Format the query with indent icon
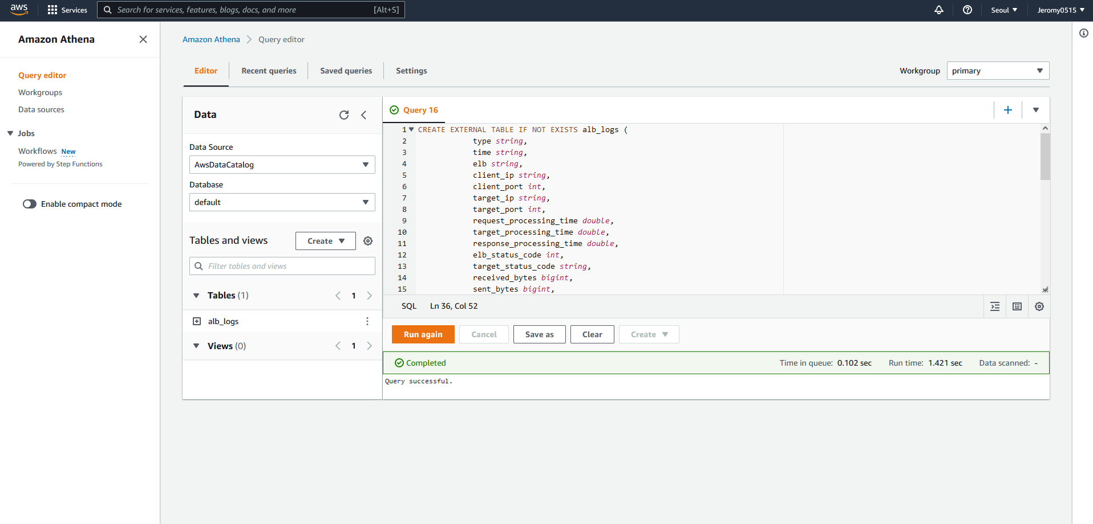The height and width of the screenshot is (524, 1093). pos(995,306)
